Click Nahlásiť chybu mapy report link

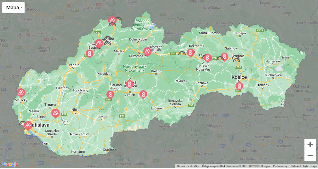[304, 166]
